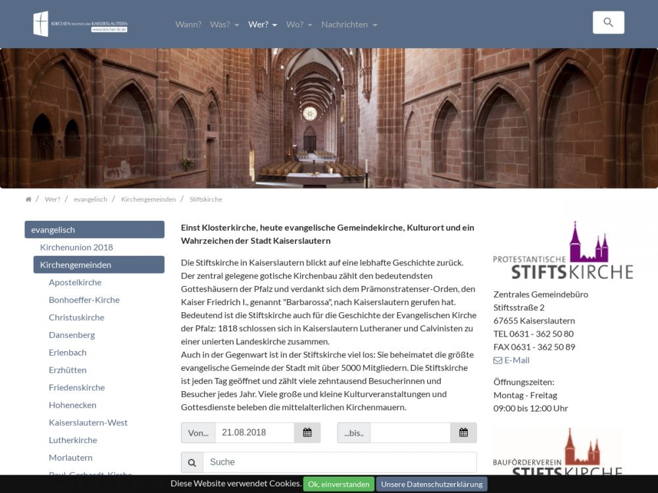658x493 pixels.
Task: Click the home icon in breadcrumb
Action: coord(28,199)
